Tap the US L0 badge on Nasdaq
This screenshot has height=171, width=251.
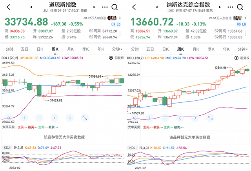point(242,24)
